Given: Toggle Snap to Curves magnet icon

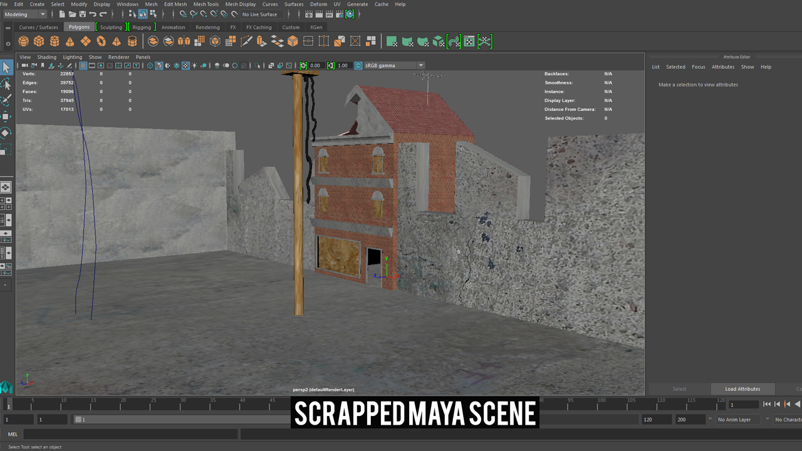Looking at the screenshot, I should pos(194,14).
